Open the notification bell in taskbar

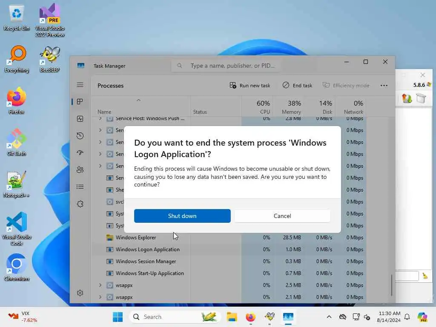pyautogui.click(x=407, y=317)
